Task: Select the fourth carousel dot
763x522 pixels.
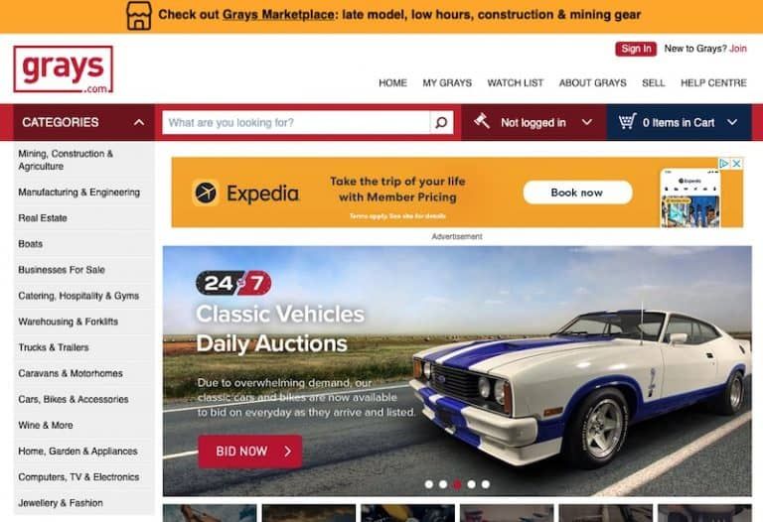Action: [x=472, y=484]
